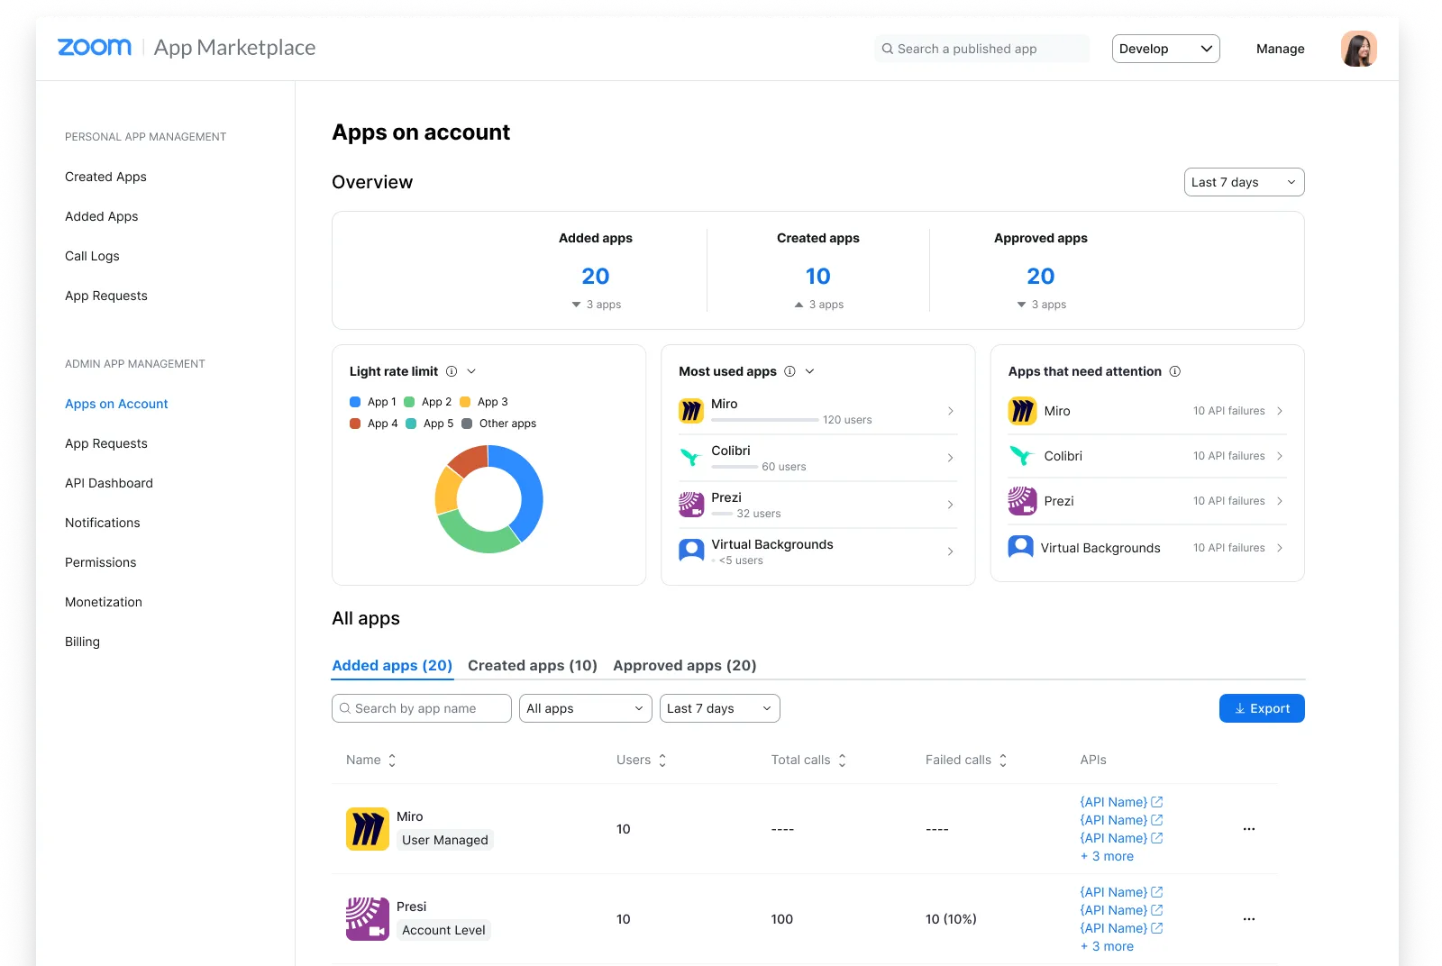This screenshot has width=1442, height=966.
Task: Sort by the Name column arrows
Action: [392, 761]
